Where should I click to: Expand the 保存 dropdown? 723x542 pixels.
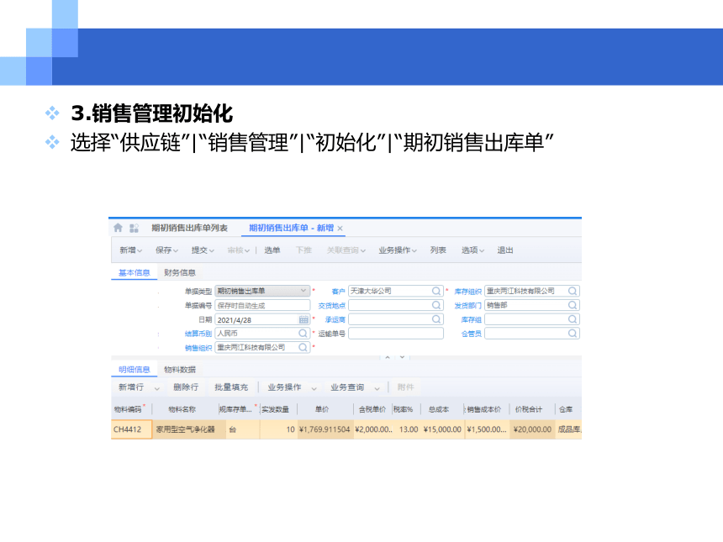[175, 250]
